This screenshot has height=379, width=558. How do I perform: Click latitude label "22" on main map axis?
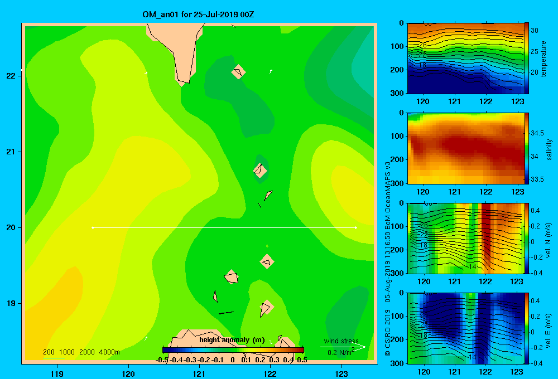(x=11, y=76)
